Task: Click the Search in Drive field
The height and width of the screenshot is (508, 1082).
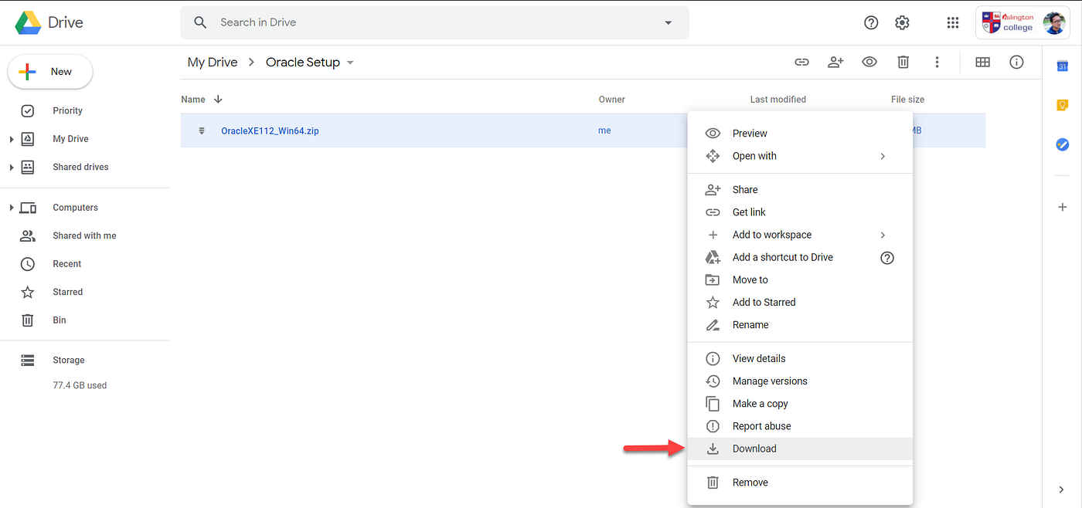Action: pos(434,22)
